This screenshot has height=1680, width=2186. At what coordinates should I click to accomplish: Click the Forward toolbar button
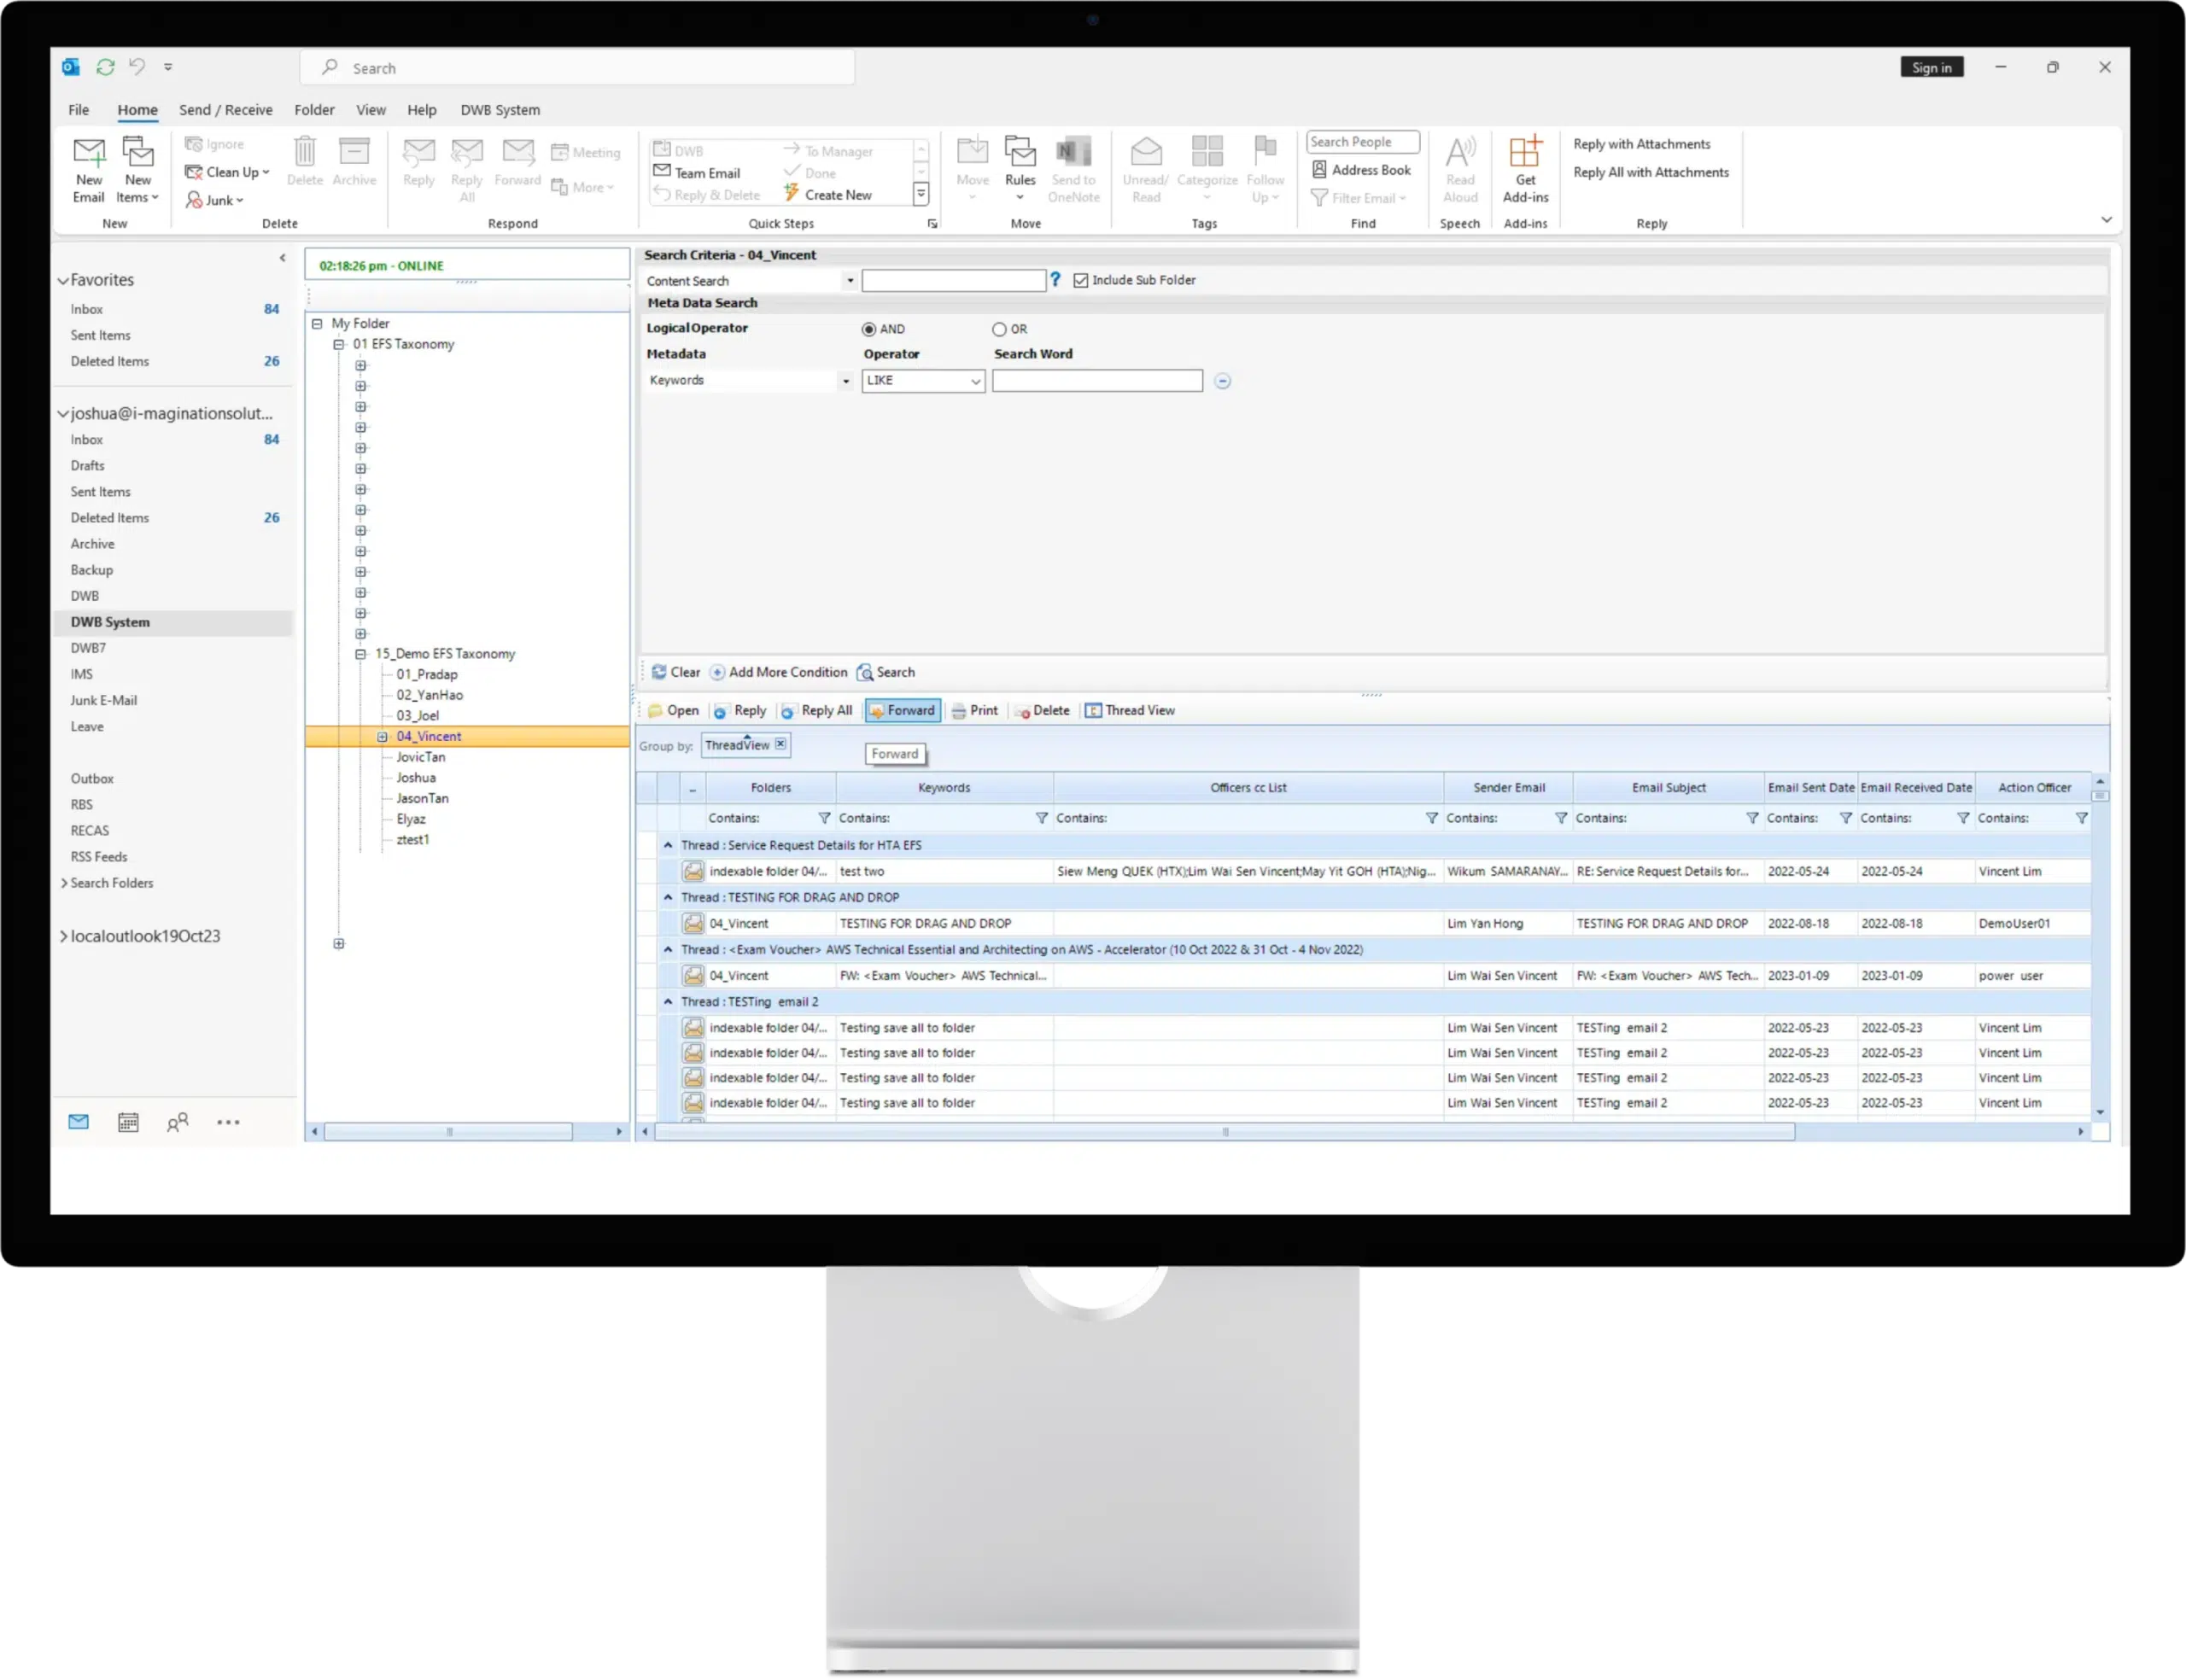903,711
